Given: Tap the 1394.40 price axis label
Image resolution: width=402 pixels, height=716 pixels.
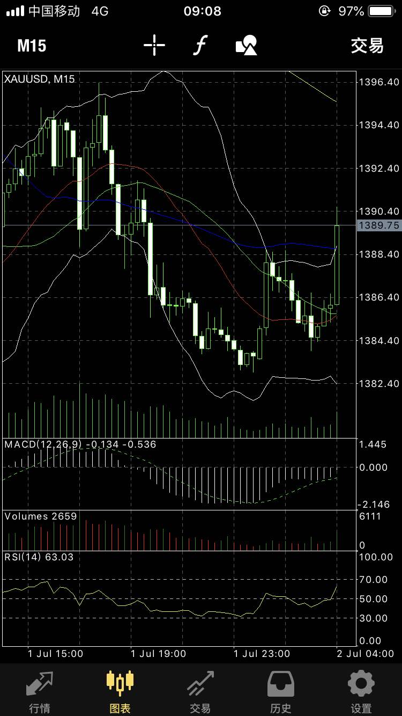Looking at the screenshot, I should tap(379, 125).
